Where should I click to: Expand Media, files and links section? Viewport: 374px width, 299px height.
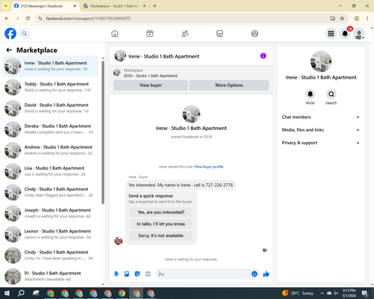(x=321, y=130)
